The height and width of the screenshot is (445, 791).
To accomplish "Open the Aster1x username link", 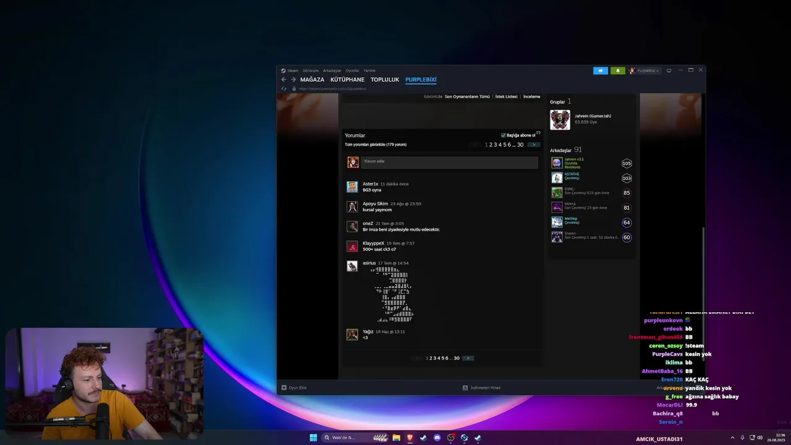I will coord(370,184).
